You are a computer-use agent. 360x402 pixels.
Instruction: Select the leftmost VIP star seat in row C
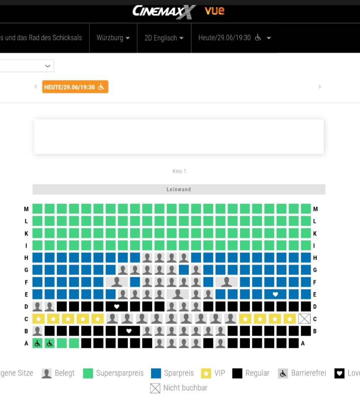[x=38, y=319]
